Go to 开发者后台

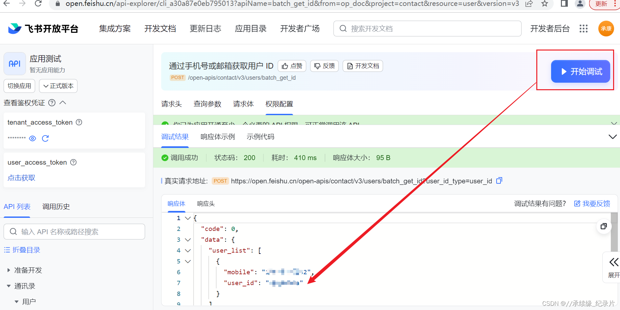coord(550,29)
